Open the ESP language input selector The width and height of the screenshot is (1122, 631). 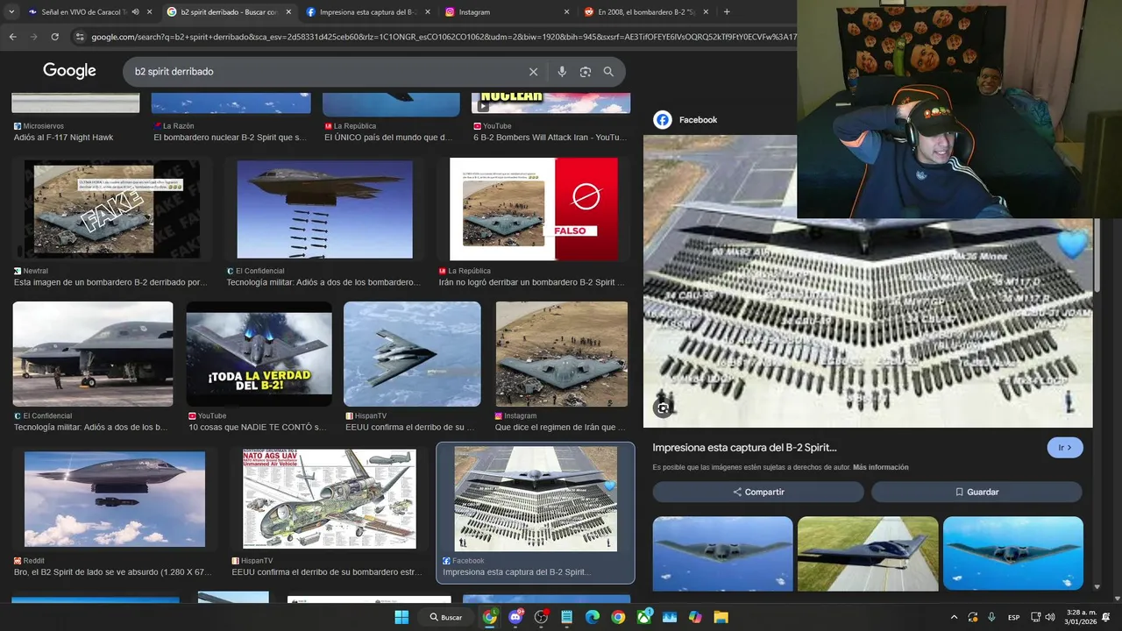(x=1013, y=617)
